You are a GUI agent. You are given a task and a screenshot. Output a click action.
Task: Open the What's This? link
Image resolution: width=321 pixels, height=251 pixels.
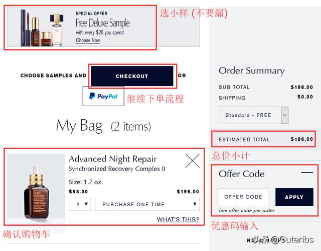click(178, 219)
